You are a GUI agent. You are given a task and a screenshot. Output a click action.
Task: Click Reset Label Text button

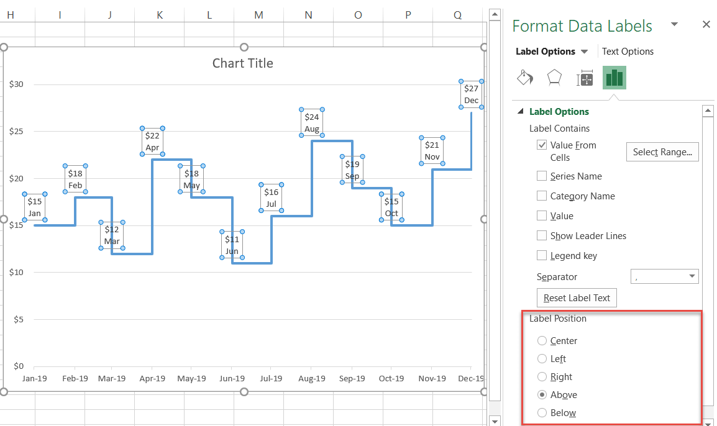tap(577, 298)
